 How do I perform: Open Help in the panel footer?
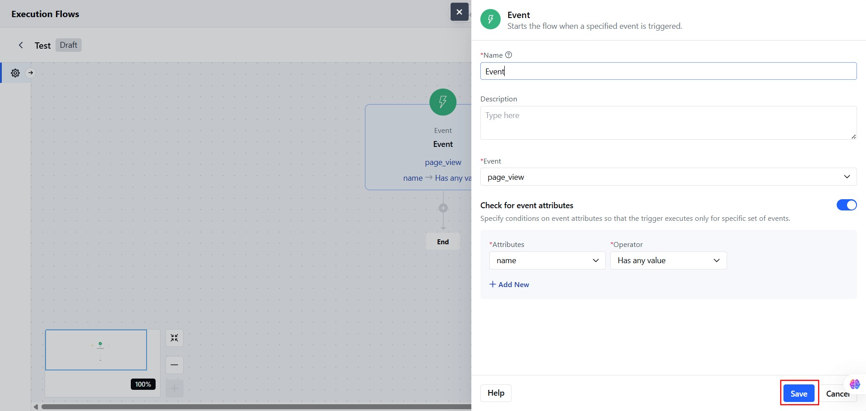tap(496, 393)
